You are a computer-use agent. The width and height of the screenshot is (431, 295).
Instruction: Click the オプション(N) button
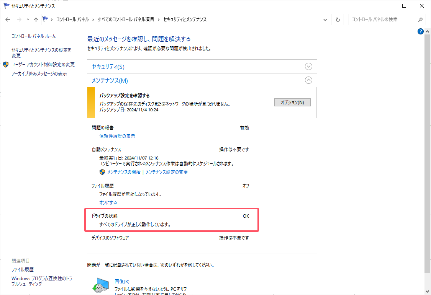coord(292,103)
